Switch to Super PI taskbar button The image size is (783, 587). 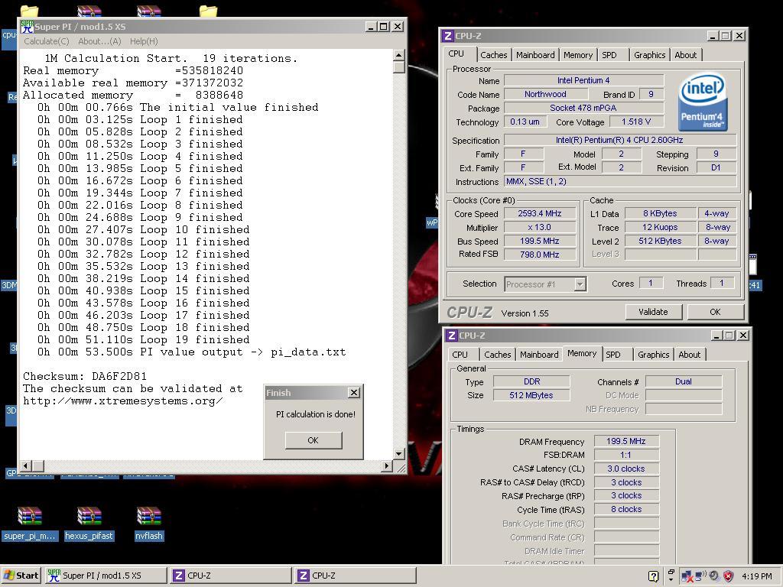(x=106, y=576)
